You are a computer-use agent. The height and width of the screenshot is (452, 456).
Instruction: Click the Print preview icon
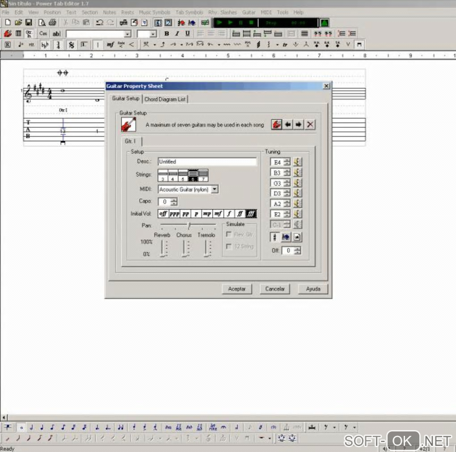click(x=42, y=22)
